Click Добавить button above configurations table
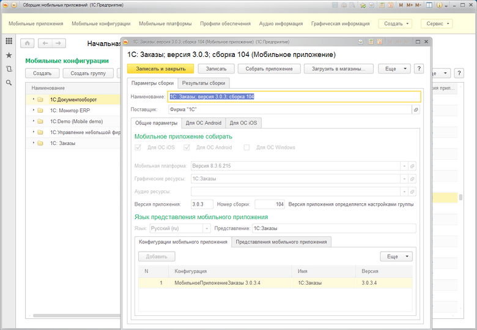Viewport: 477px width, 330px height. 157,257
